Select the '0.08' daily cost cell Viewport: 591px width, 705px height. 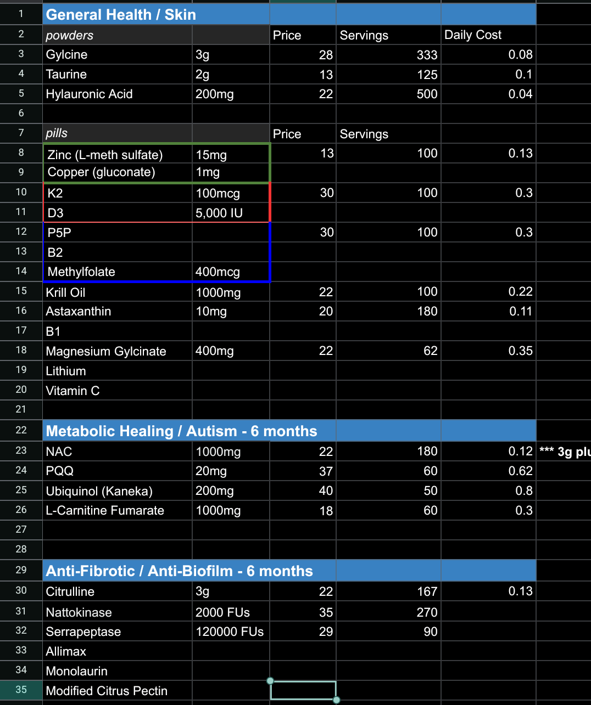coord(488,55)
